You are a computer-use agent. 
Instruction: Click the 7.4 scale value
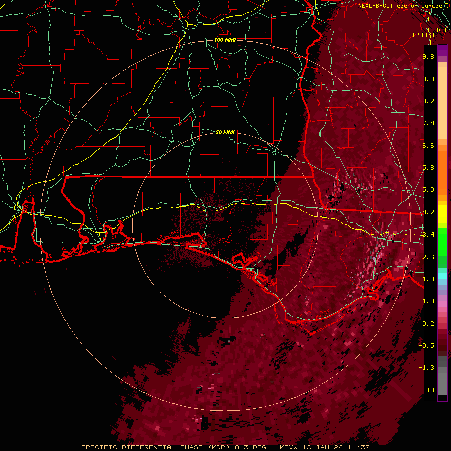tap(428, 123)
